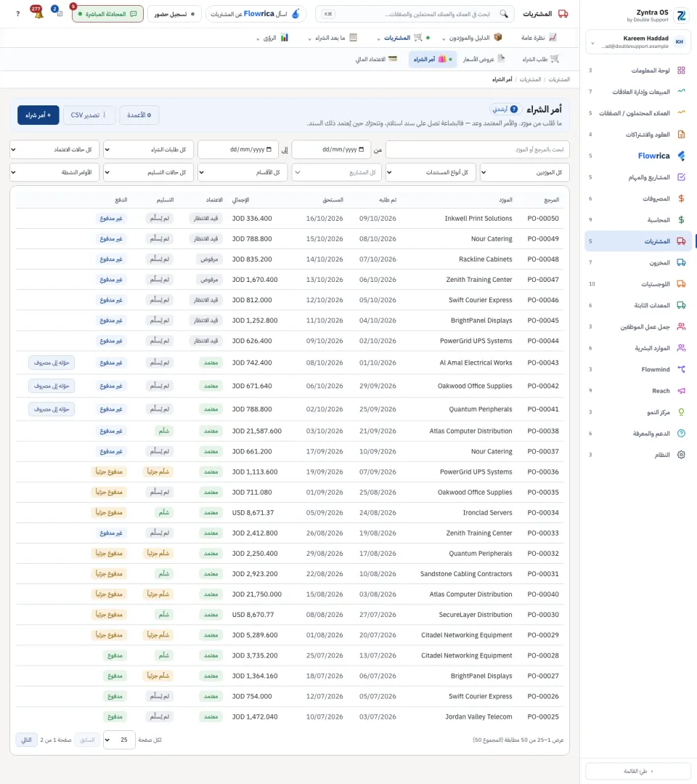697x784 pixels.
Task: Go to next page with التالي button
Action: [x=26, y=740]
